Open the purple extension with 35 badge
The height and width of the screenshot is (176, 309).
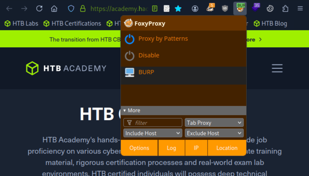pos(256,8)
